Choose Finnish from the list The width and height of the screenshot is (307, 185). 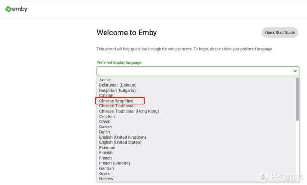pyautogui.click(x=106, y=153)
